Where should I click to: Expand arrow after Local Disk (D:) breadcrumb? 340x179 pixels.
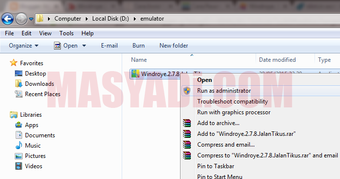(x=134, y=19)
